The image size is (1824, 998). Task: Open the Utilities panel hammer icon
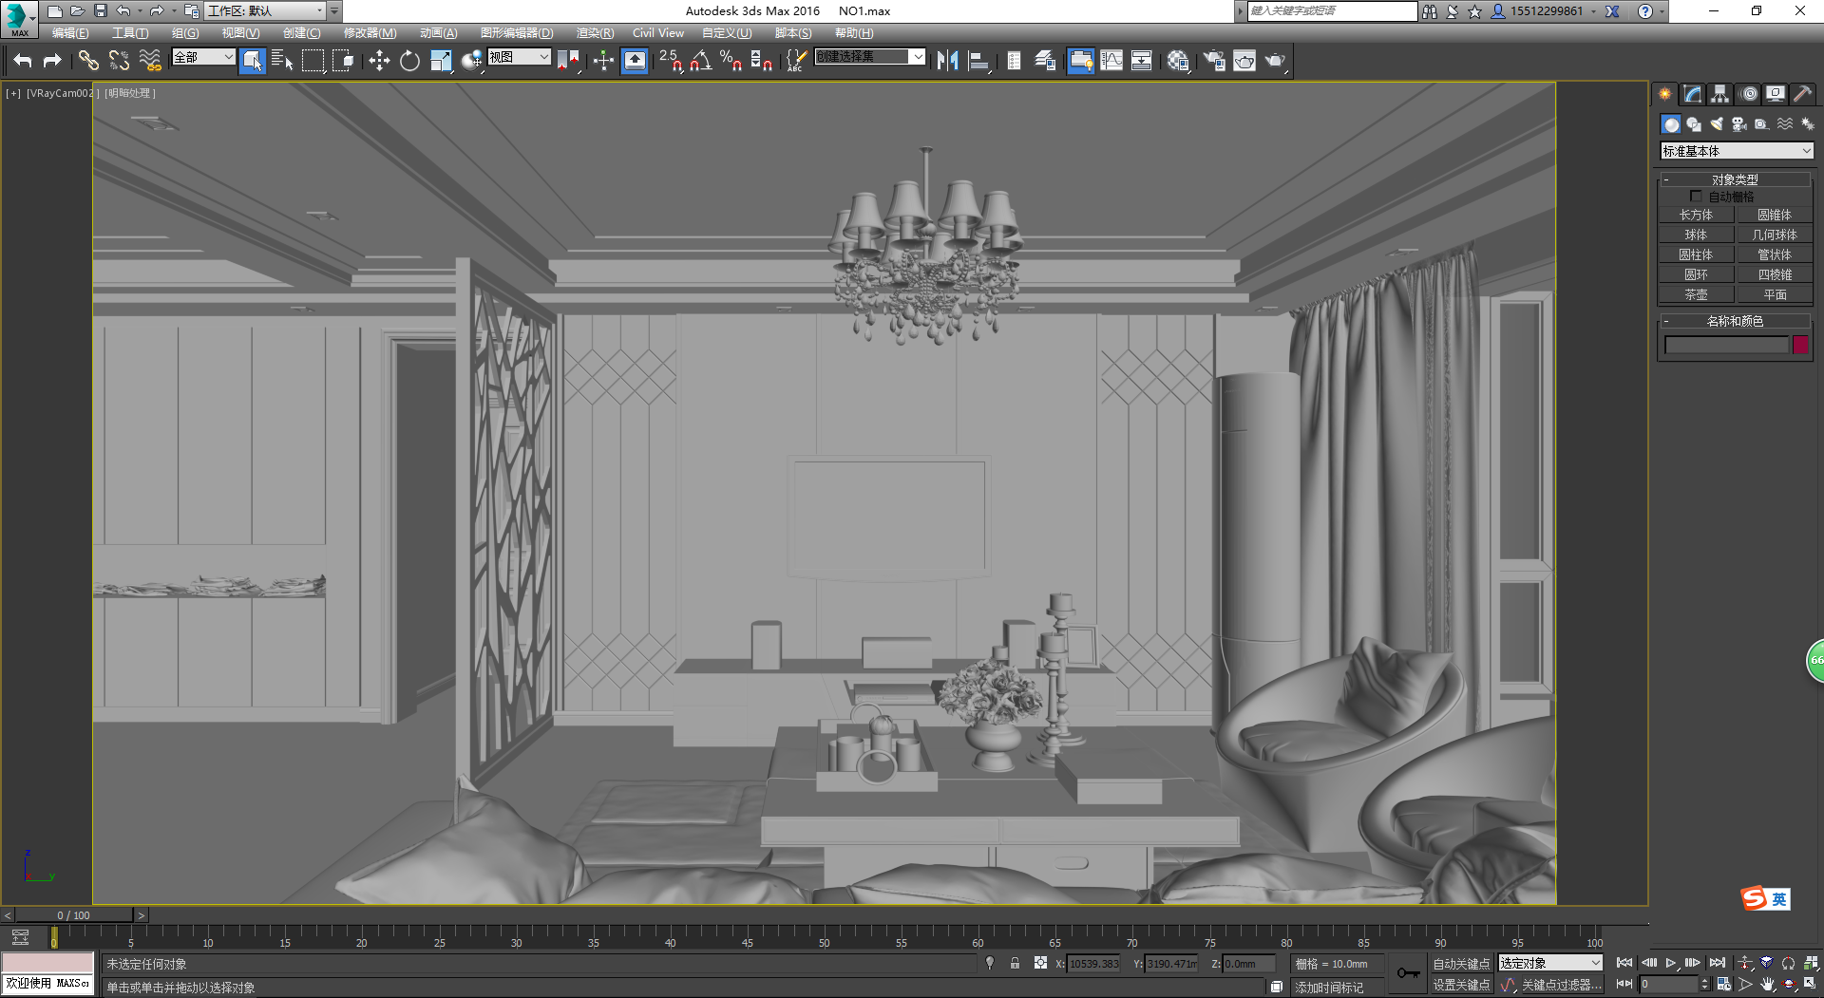point(1802,94)
